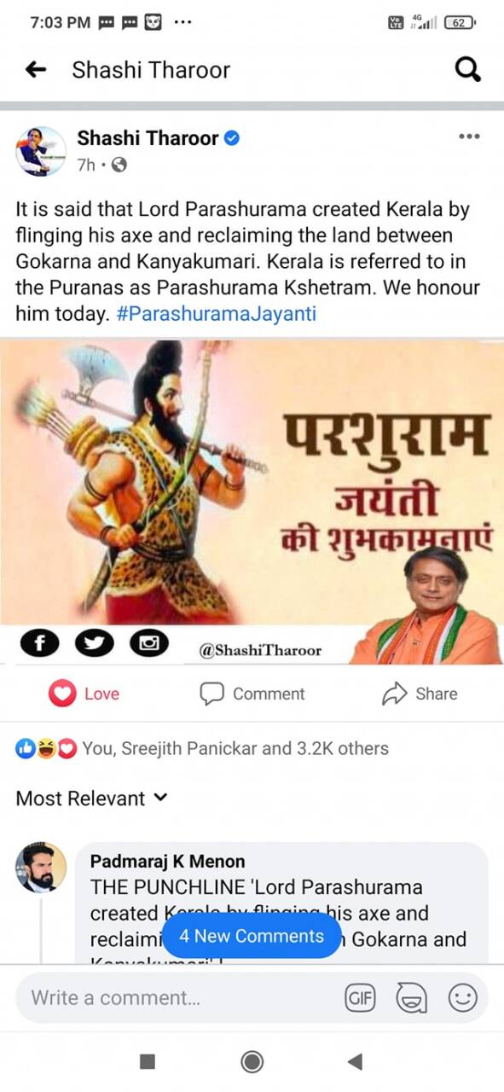Open the GIF picker in comment bar

pyautogui.click(x=360, y=998)
